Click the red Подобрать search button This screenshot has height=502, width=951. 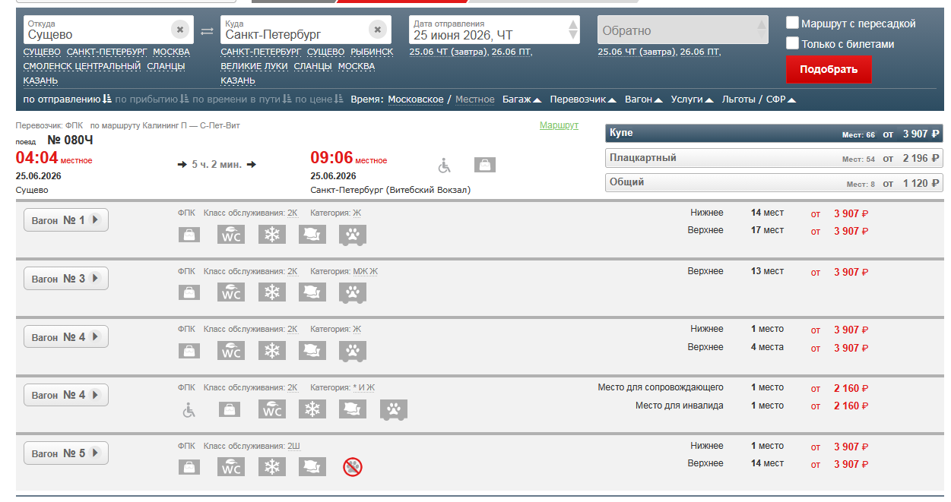(x=829, y=69)
